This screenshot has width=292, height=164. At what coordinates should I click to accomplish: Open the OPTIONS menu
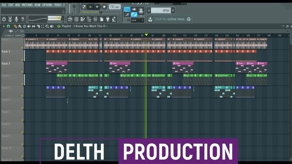point(47,5)
